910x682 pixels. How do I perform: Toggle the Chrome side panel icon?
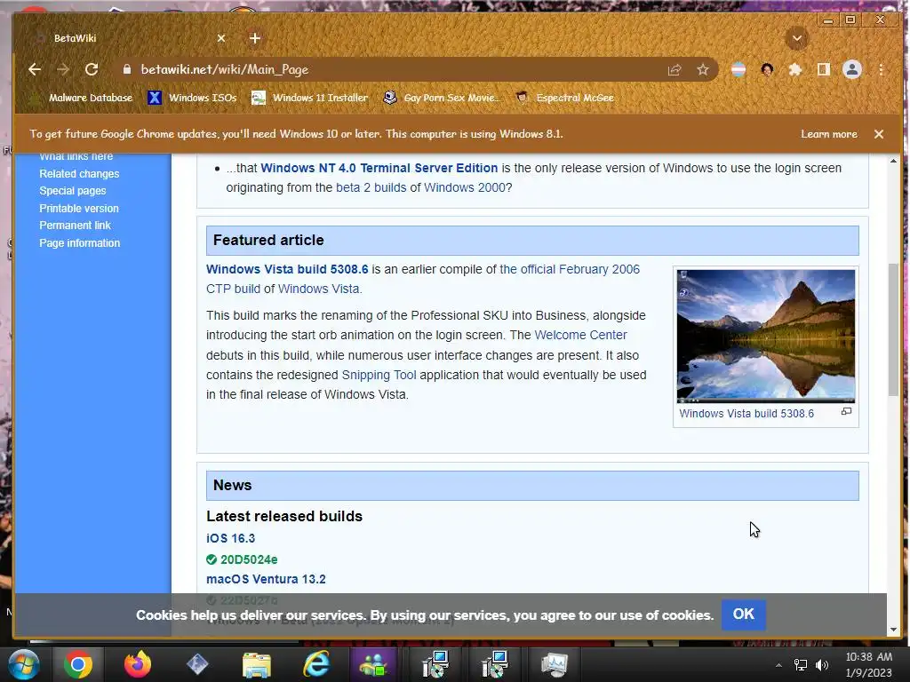(x=824, y=69)
